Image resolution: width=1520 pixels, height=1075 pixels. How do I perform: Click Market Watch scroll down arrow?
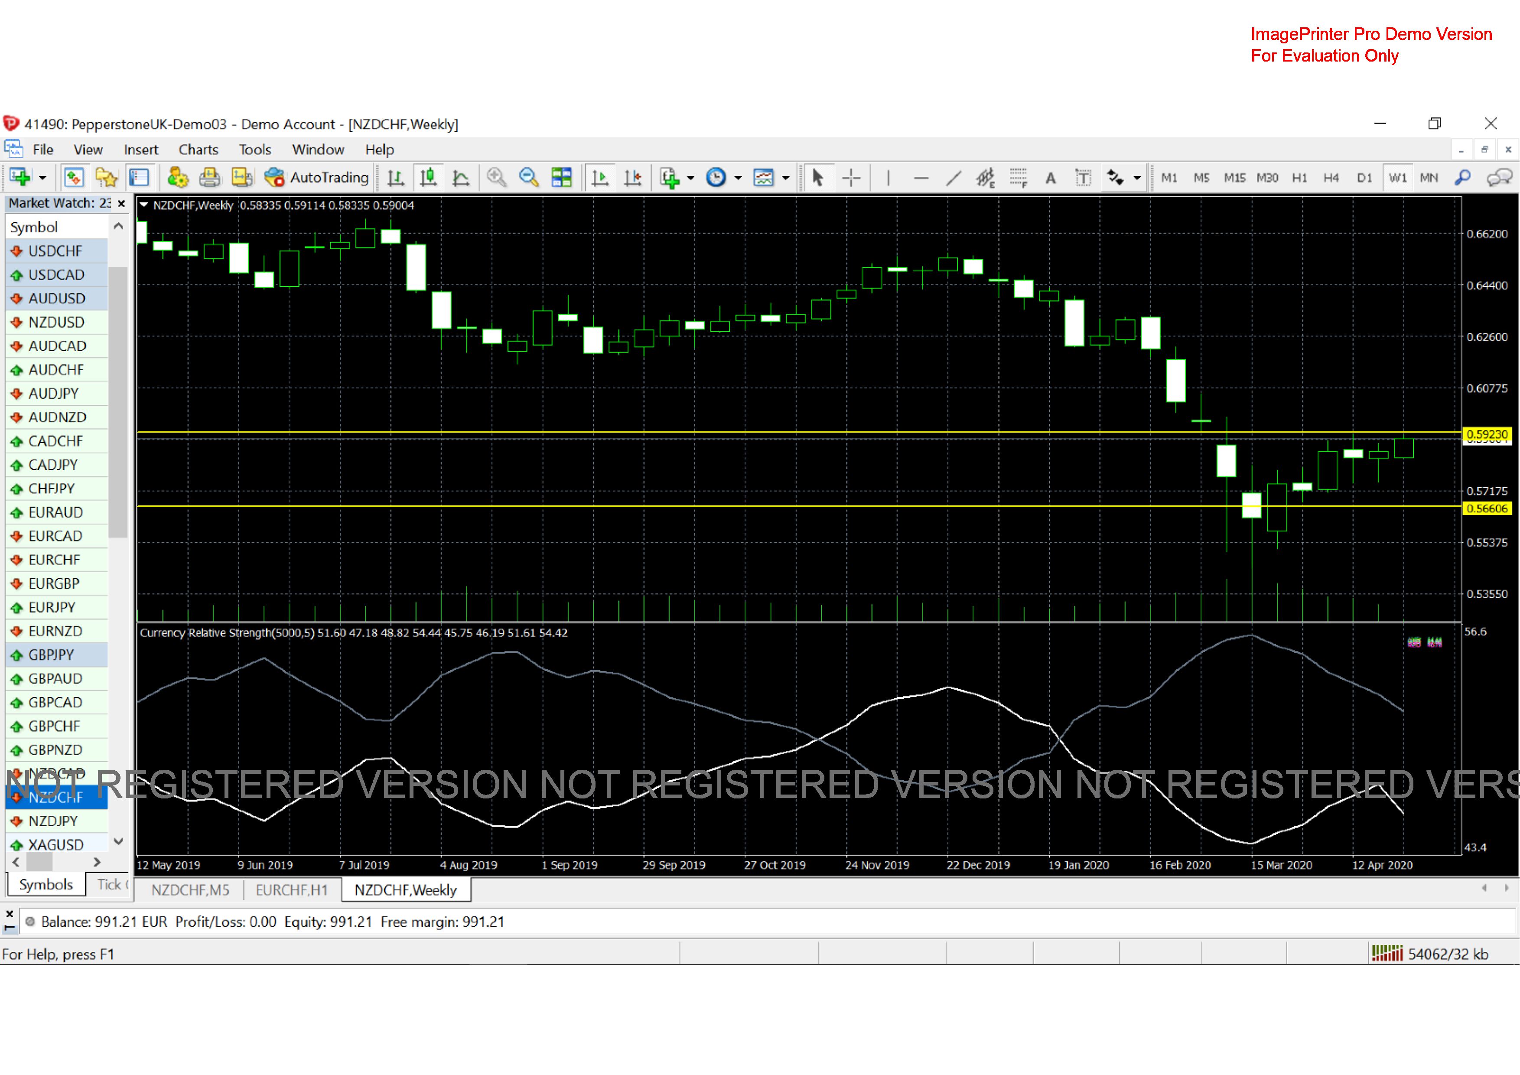point(119,842)
